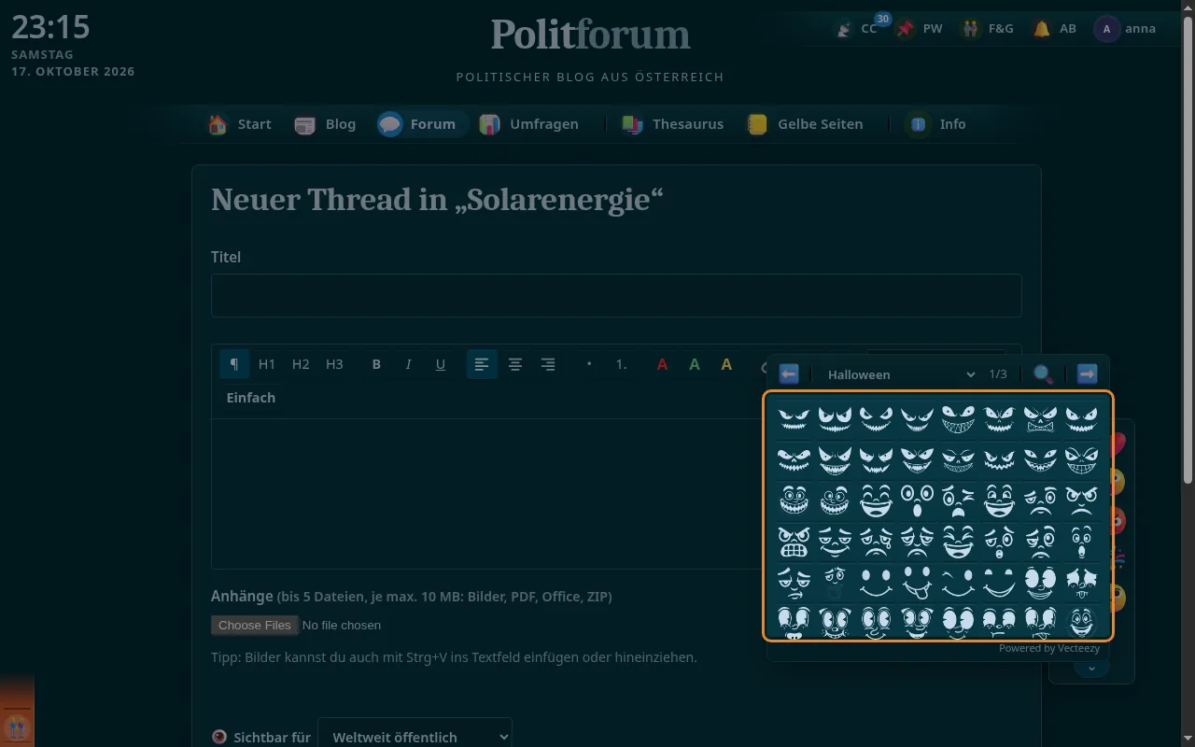The height and width of the screenshot is (747, 1195).
Task: Click the Choose Files button
Action: [255, 625]
